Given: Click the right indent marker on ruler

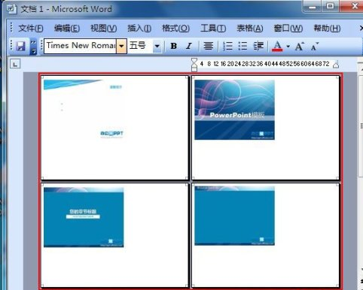Looking at the screenshot, I should [x=336, y=65].
